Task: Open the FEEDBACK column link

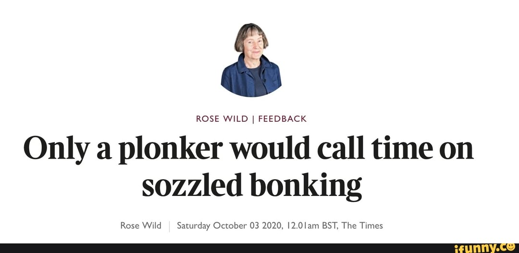Action: click(282, 119)
